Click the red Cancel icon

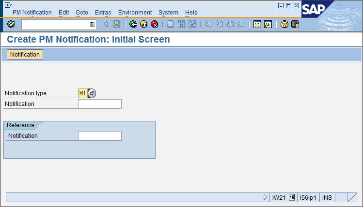155,24
